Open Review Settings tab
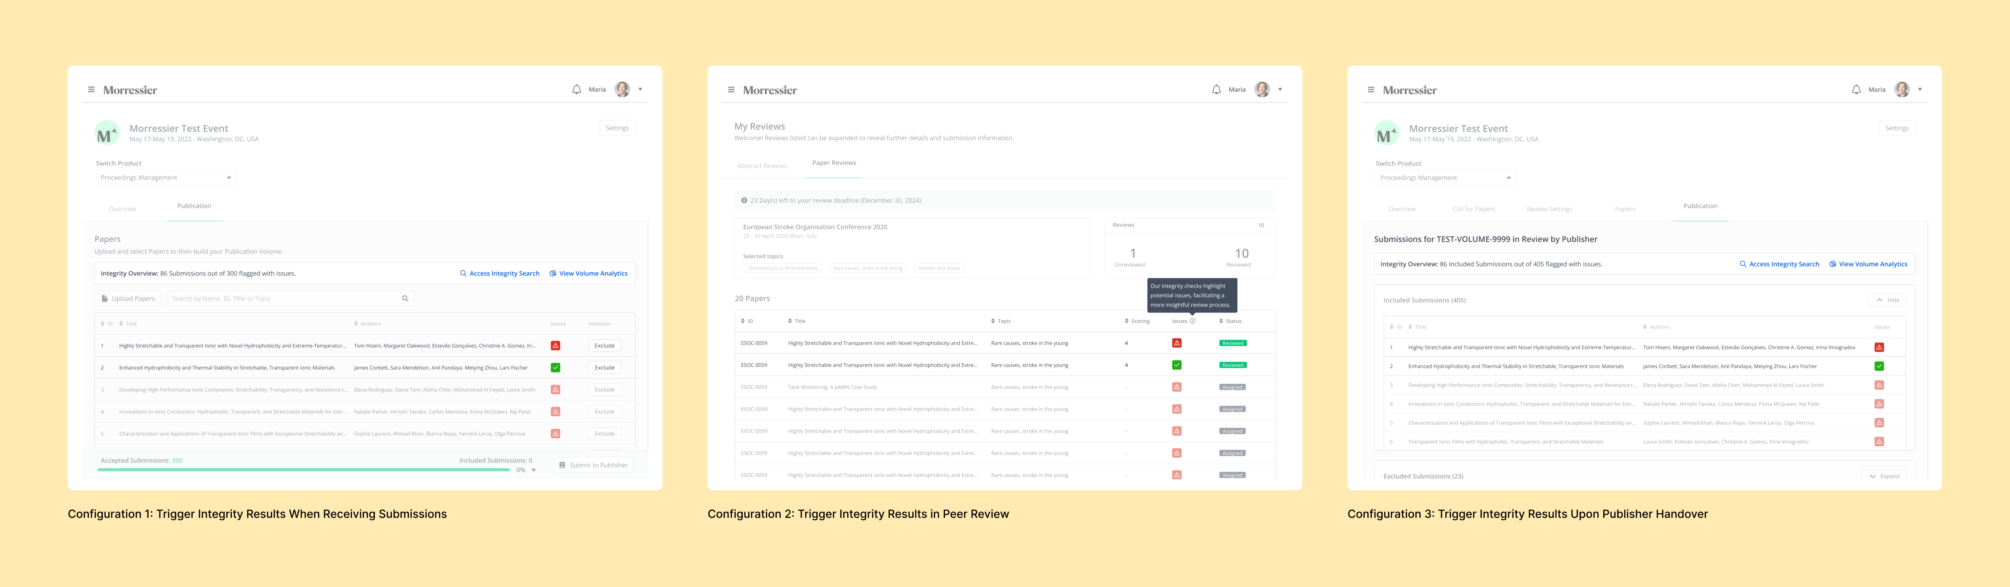The image size is (2010, 587). pos(1550,209)
